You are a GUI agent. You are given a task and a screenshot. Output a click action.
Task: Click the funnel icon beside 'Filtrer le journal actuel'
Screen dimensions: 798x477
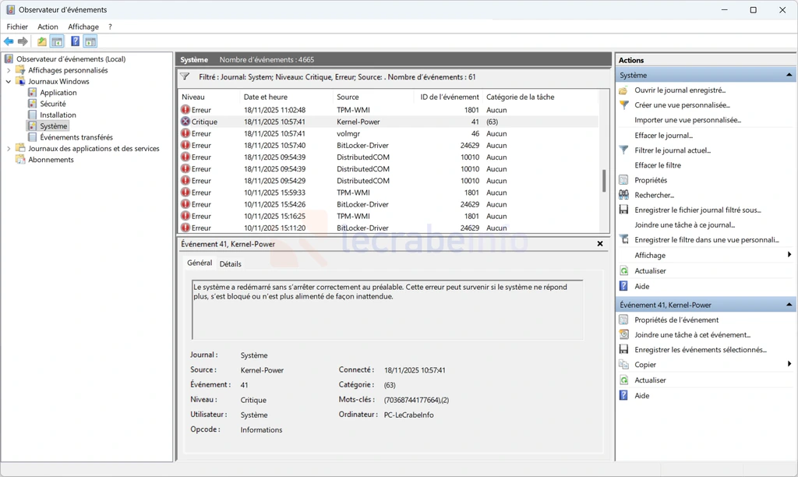pyautogui.click(x=623, y=150)
